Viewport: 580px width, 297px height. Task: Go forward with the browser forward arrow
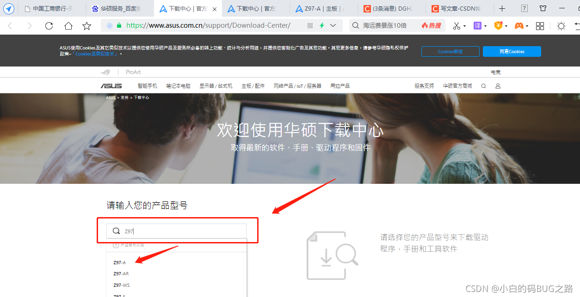[30, 26]
